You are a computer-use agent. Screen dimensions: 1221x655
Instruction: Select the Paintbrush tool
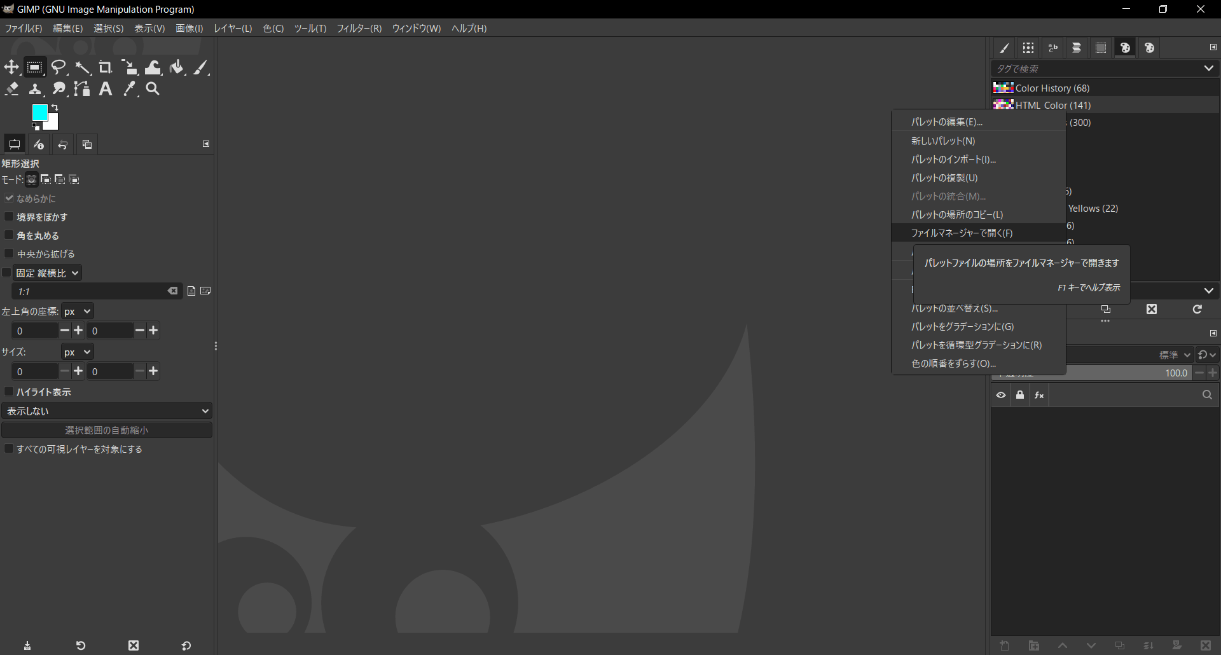click(201, 67)
